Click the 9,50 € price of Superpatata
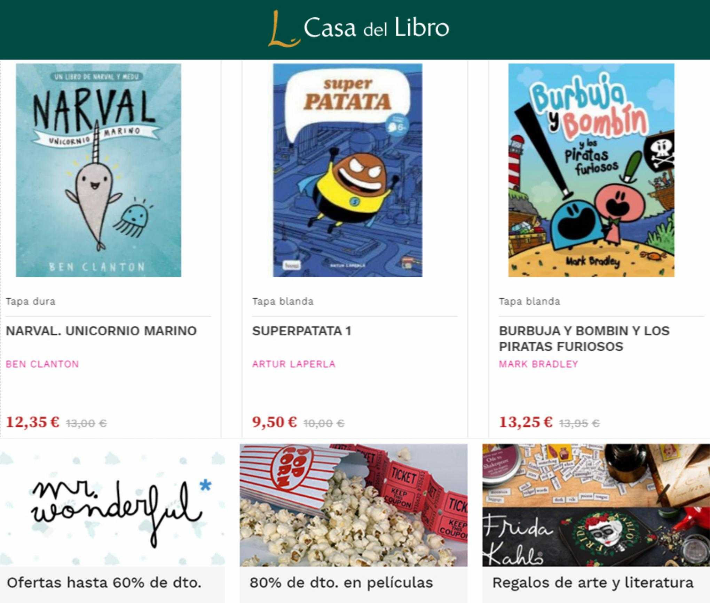 pyautogui.click(x=275, y=422)
